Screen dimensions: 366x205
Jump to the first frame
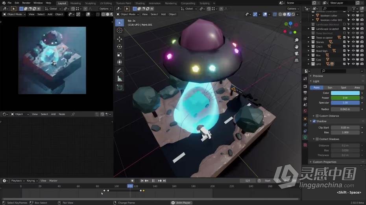[142, 181]
